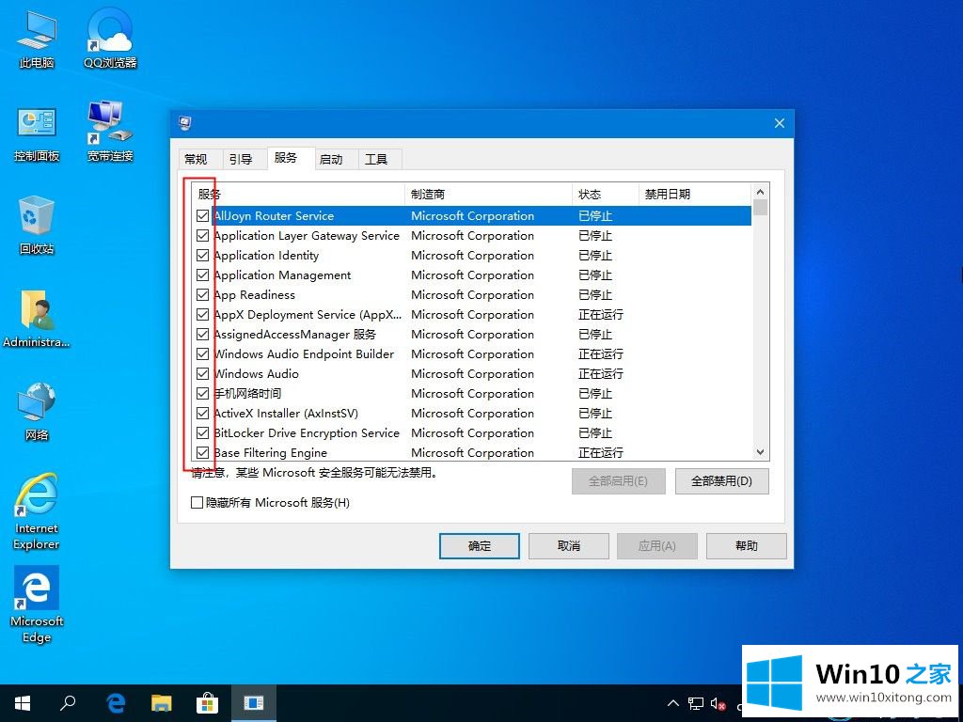This screenshot has width=963, height=722.
Task: Open the 网络 desktop icon
Action: coord(37,412)
